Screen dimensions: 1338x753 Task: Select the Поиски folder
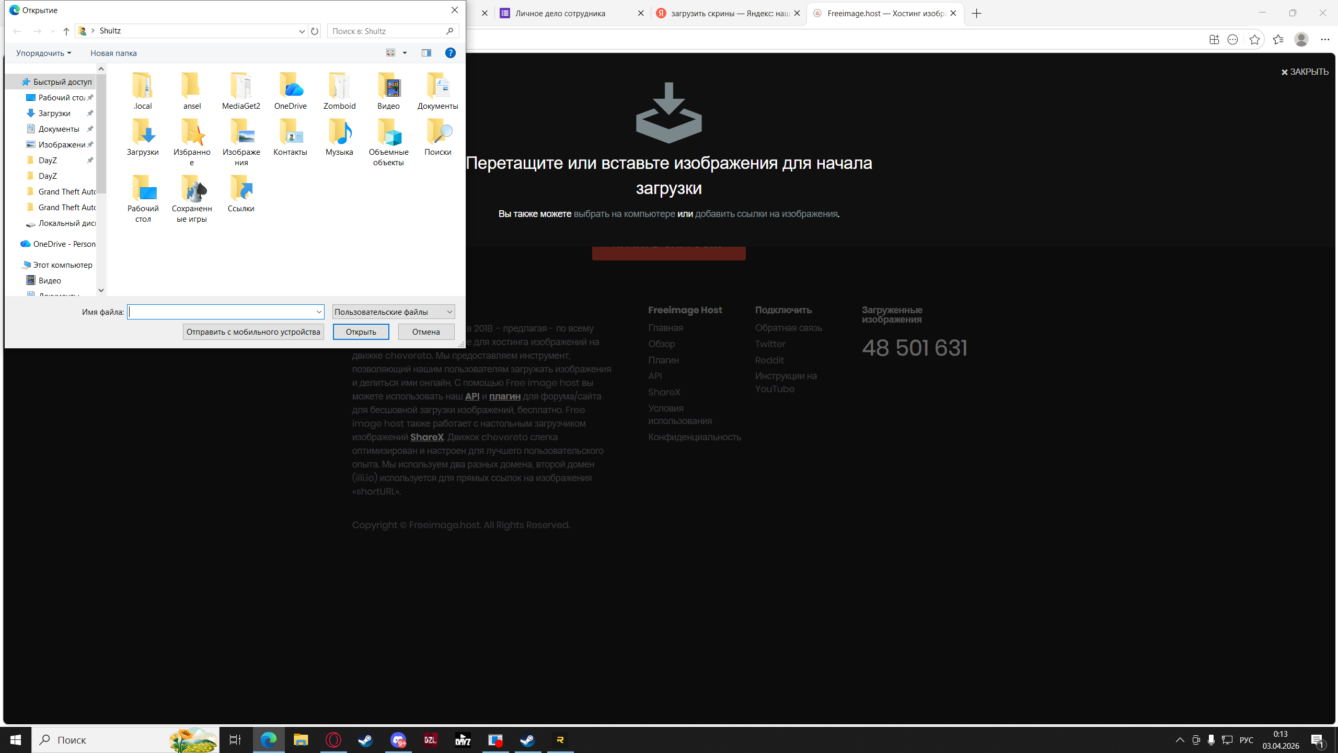tap(437, 137)
